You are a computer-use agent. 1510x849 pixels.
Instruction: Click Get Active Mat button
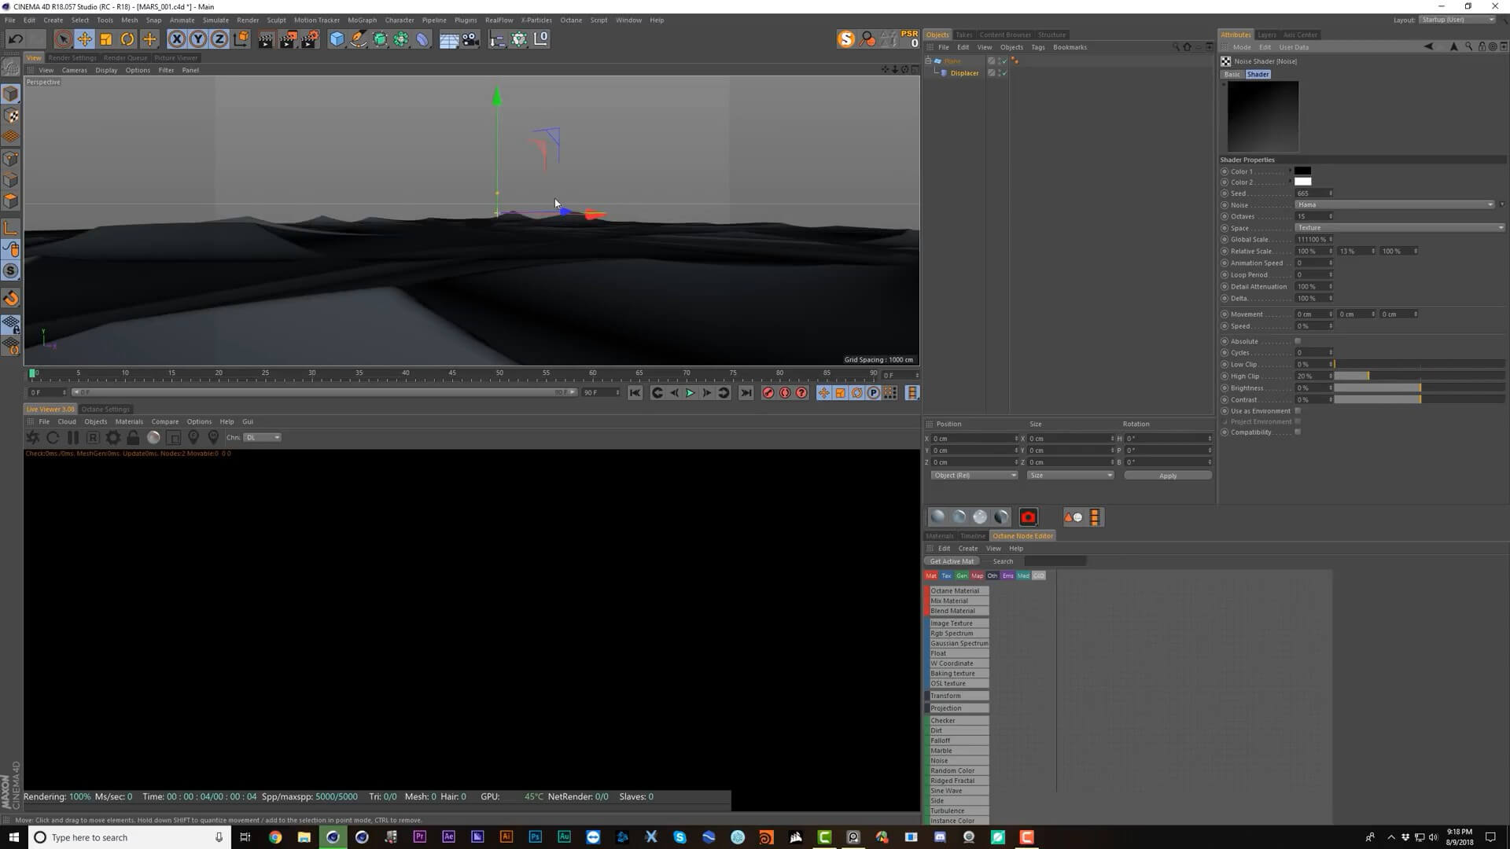(x=952, y=561)
